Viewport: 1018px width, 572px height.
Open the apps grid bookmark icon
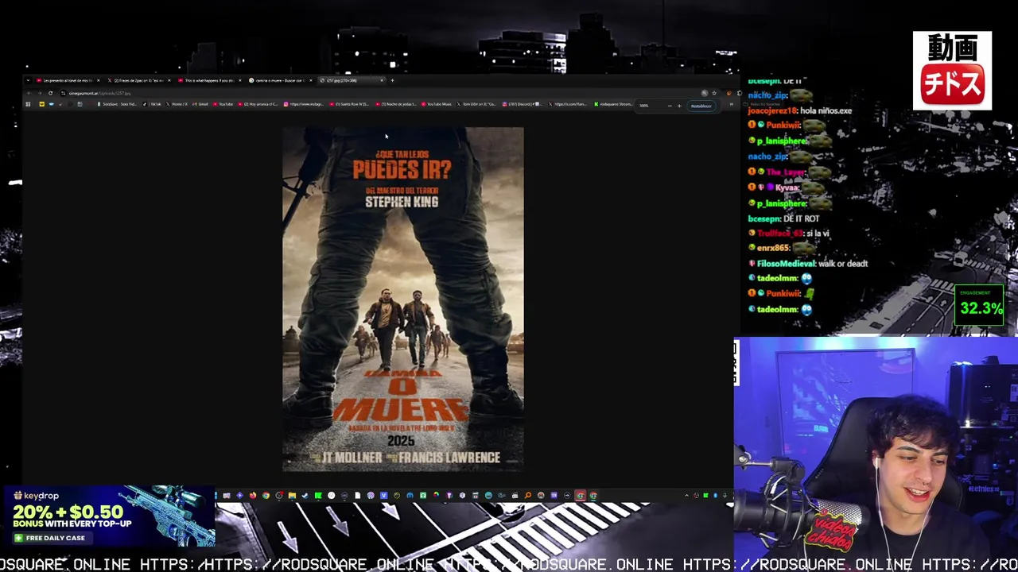(x=28, y=104)
